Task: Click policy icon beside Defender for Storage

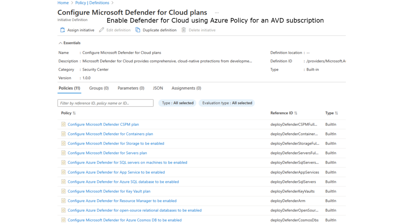Action: click(63, 143)
